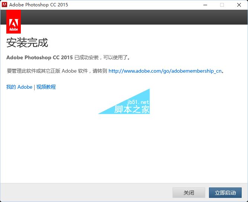Click the 安装完成 heading text

(x=27, y=42)
